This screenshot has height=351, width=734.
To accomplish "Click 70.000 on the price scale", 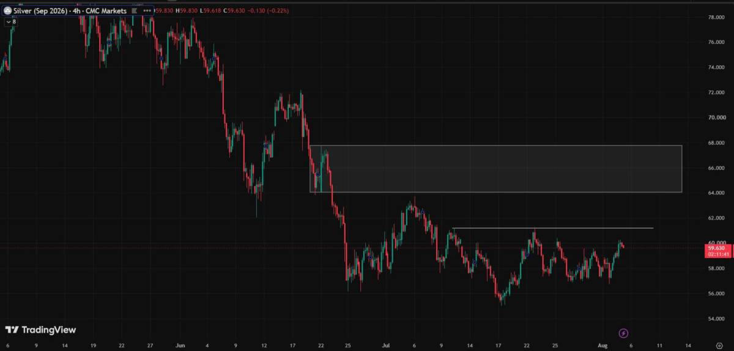I will 716,117.
